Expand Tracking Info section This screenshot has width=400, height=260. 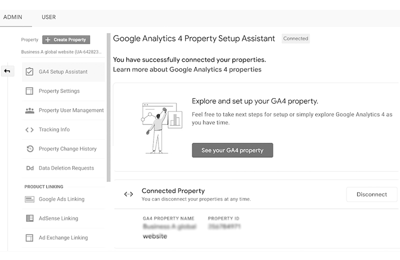[63, 129]
